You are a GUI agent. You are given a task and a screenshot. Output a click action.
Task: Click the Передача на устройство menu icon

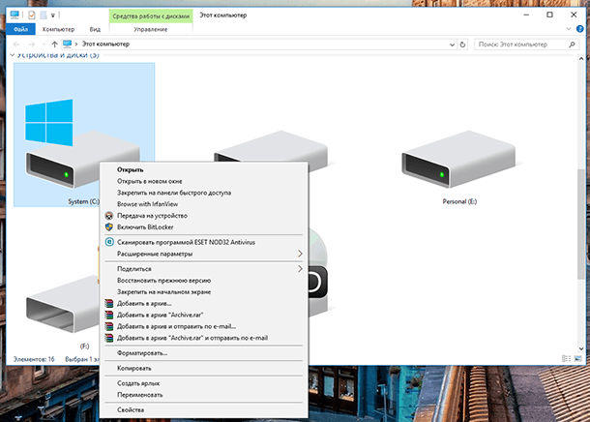109,216
